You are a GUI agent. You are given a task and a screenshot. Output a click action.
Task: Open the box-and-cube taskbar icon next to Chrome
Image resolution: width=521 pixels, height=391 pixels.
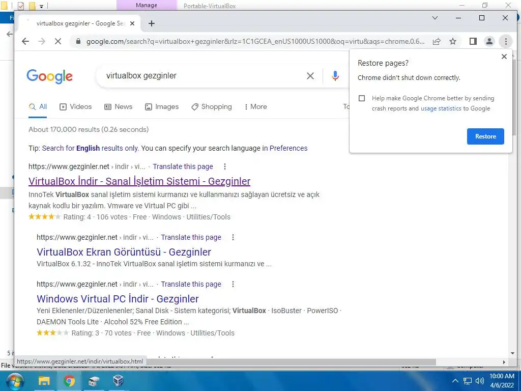coord(94,381)
